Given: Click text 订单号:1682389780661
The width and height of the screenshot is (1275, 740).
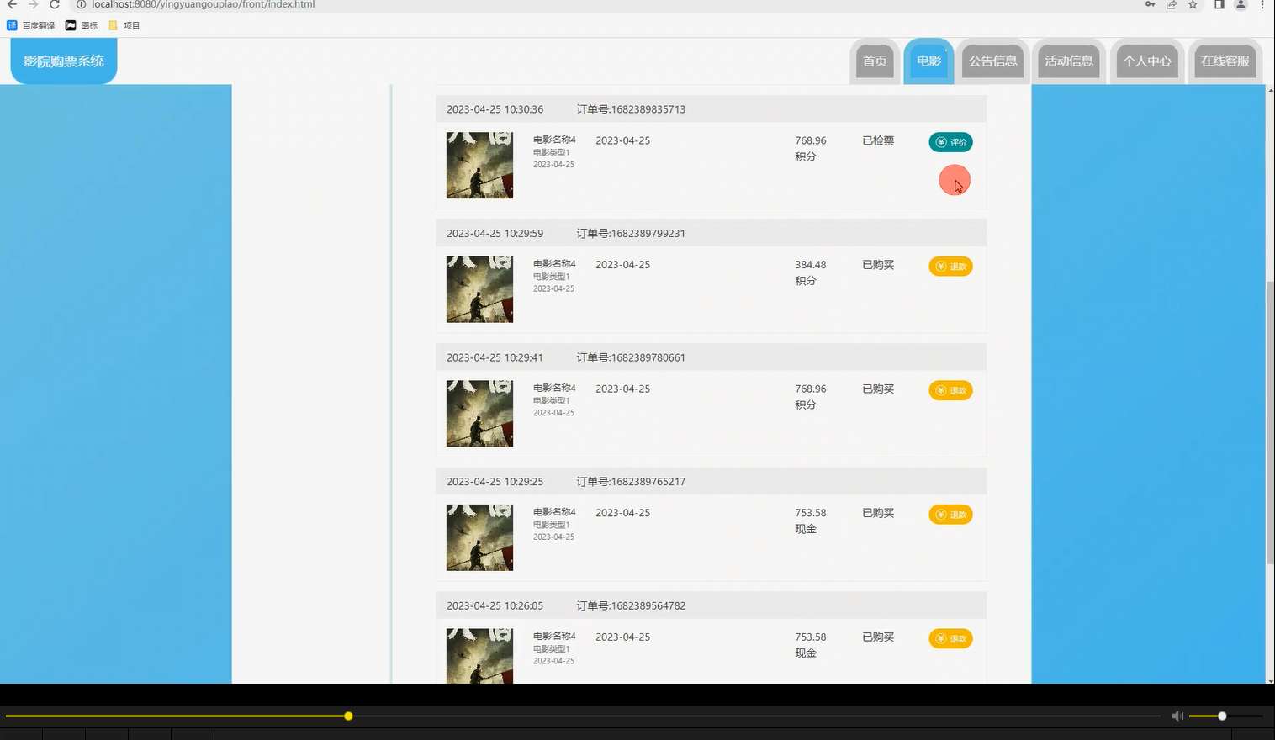Looking at the screenshot, I should (631, 357).
